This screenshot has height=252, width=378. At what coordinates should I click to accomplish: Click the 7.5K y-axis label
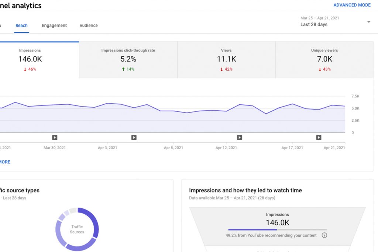tap(355, 96)
